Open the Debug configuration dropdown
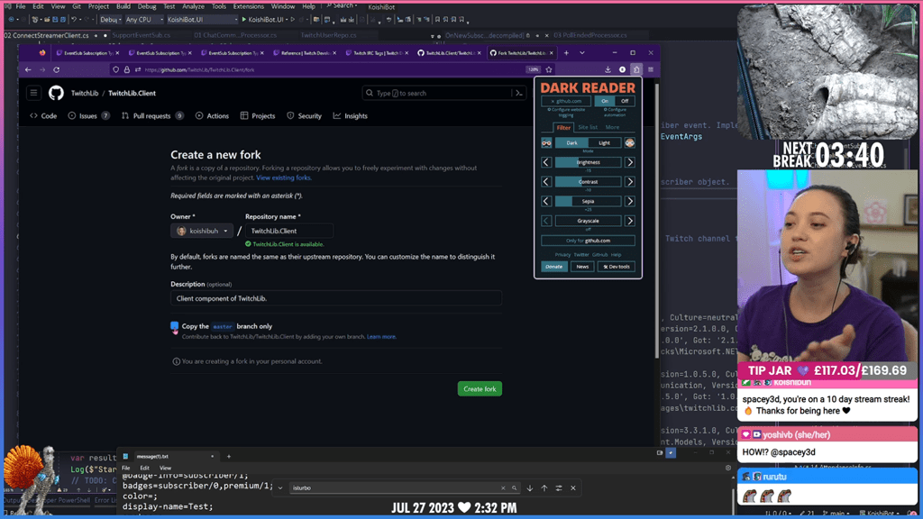 [110, 20]
